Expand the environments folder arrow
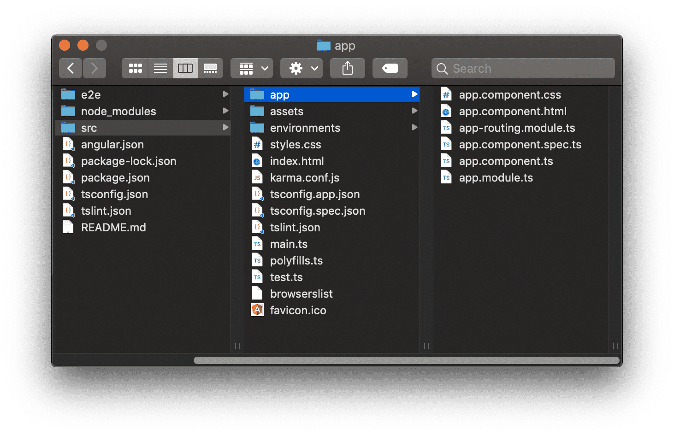Screen dimensions: 674x435 [x=414, y=128]
